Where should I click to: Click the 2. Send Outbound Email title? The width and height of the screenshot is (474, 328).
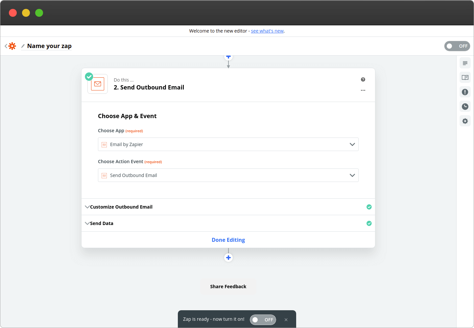tap(149, 88)
